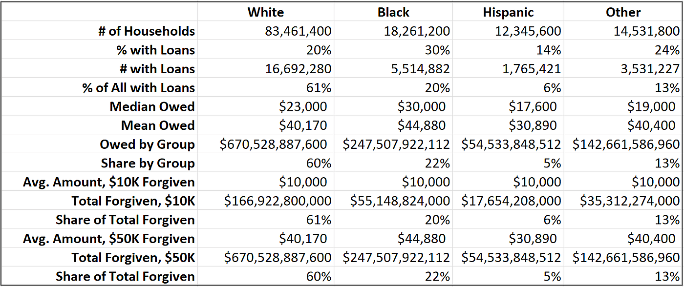This screenshot has height=287, width=684.
Task: Click the Hispanic column header
Action: (508, 12)
